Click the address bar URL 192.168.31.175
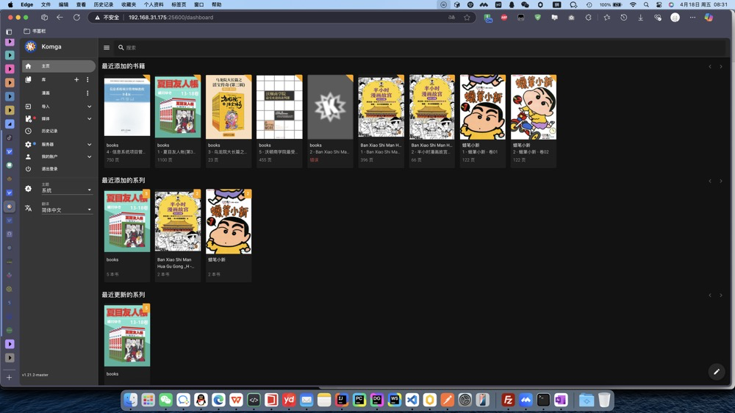735x413 pixels. coord(171,18)
